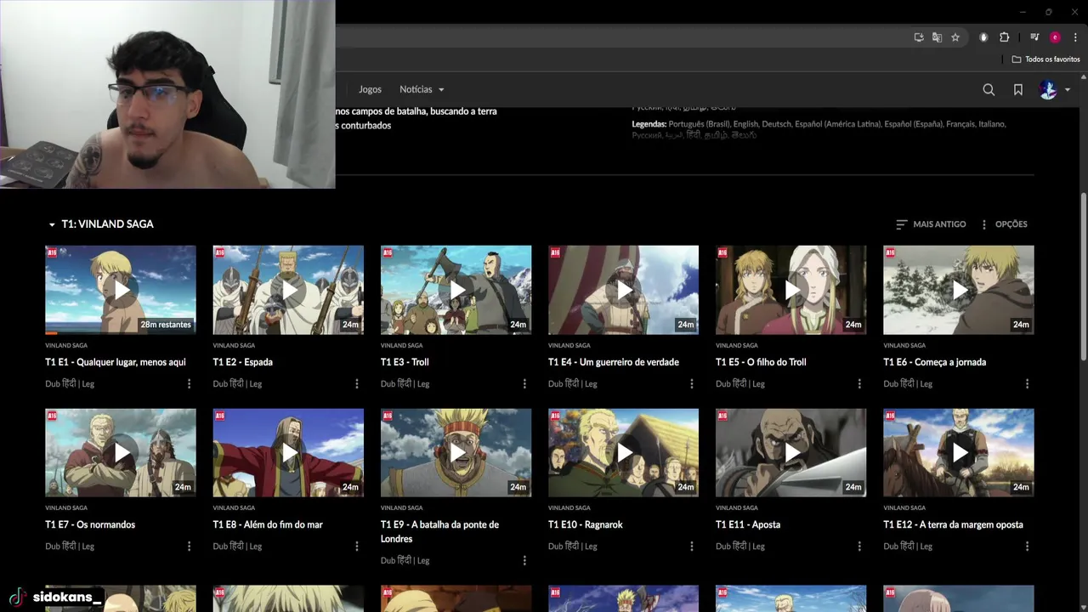Click the Dub | Leg text under T1 E5

pos(740,384)
